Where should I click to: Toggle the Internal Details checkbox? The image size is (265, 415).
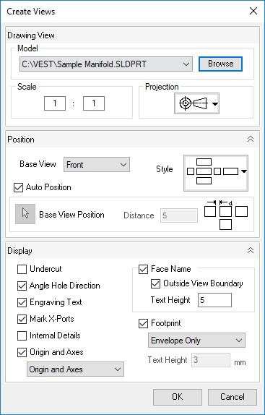(22, 335)
